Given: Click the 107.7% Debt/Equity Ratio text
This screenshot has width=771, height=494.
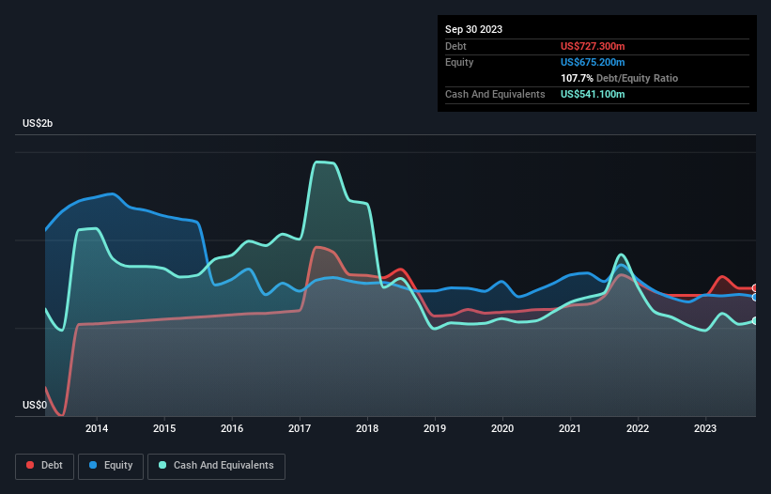Looking at the screenshot, I should point(619,78).
